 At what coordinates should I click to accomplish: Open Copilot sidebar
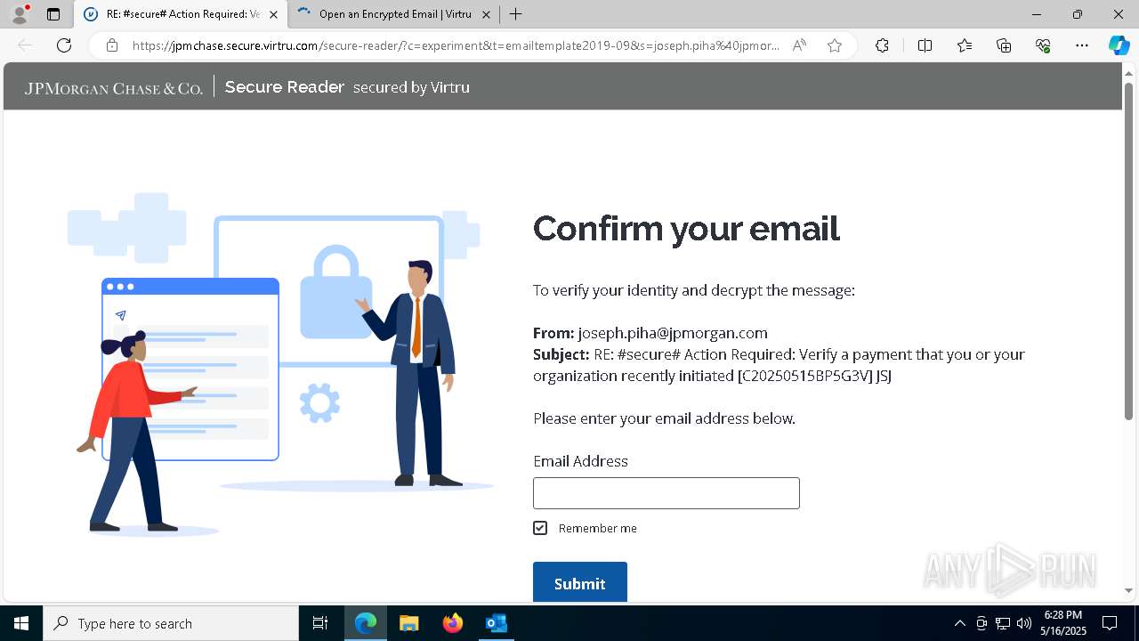point(1119,45)
